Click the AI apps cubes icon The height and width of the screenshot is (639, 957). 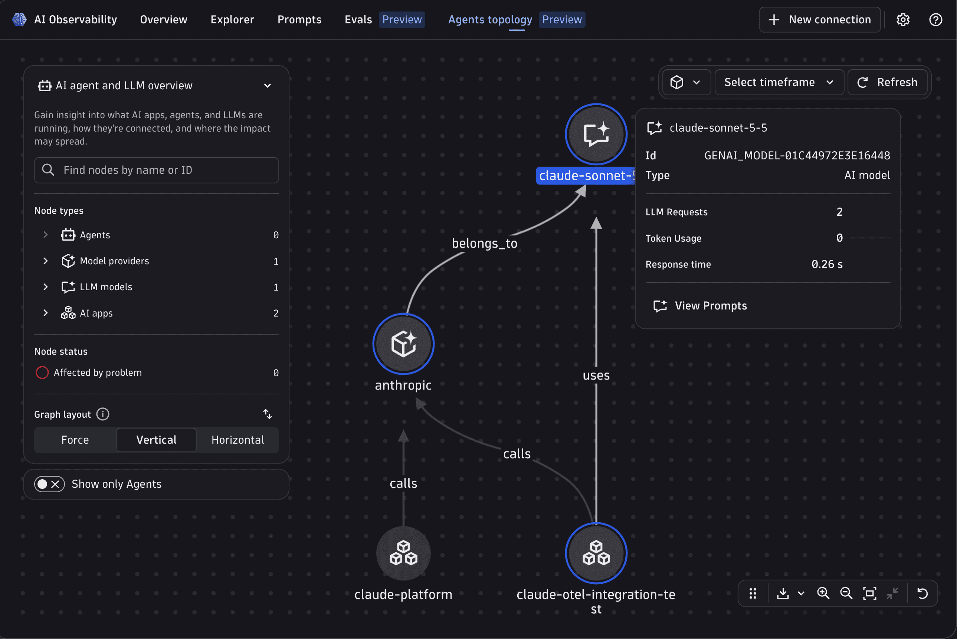68,313
